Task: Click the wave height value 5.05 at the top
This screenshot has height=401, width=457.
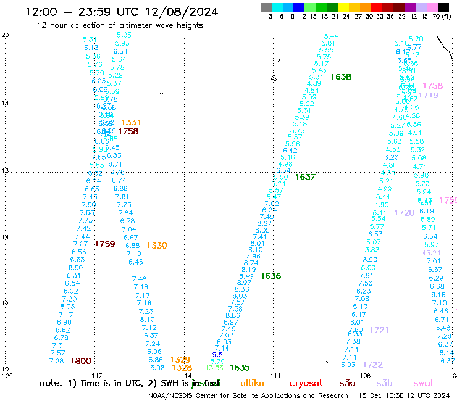Action: pos(124,35)
